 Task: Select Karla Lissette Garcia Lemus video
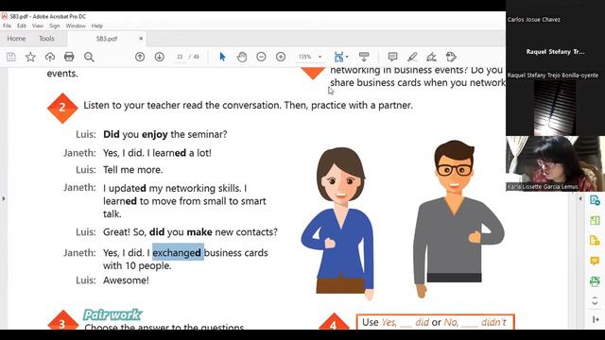[555, 163]
